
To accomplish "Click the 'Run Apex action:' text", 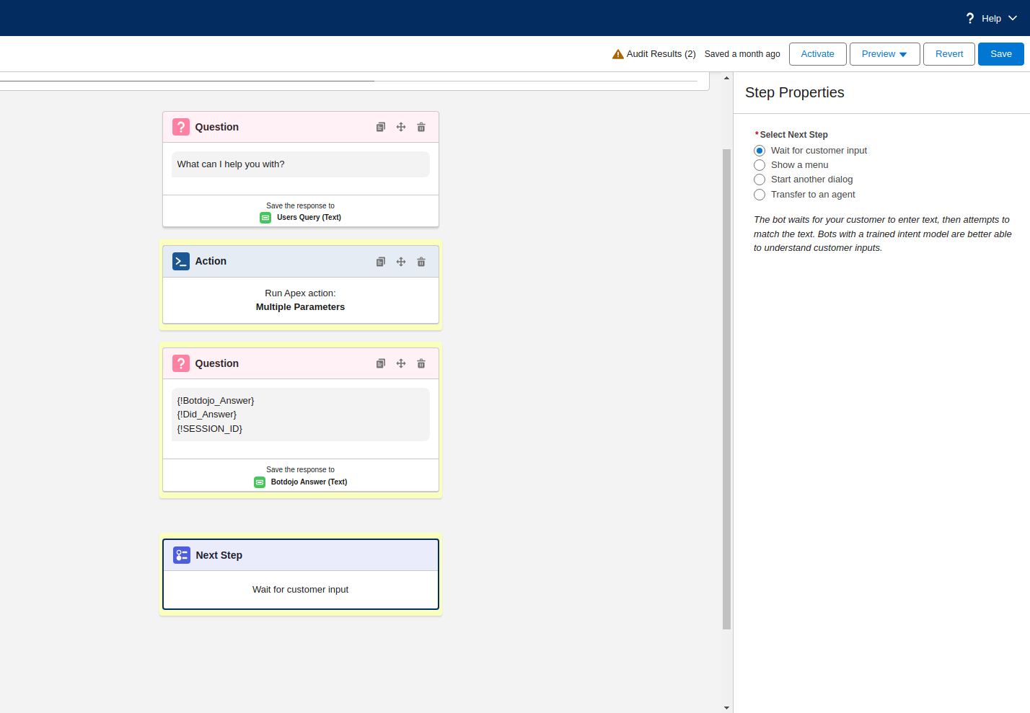I will pos(300,293).
